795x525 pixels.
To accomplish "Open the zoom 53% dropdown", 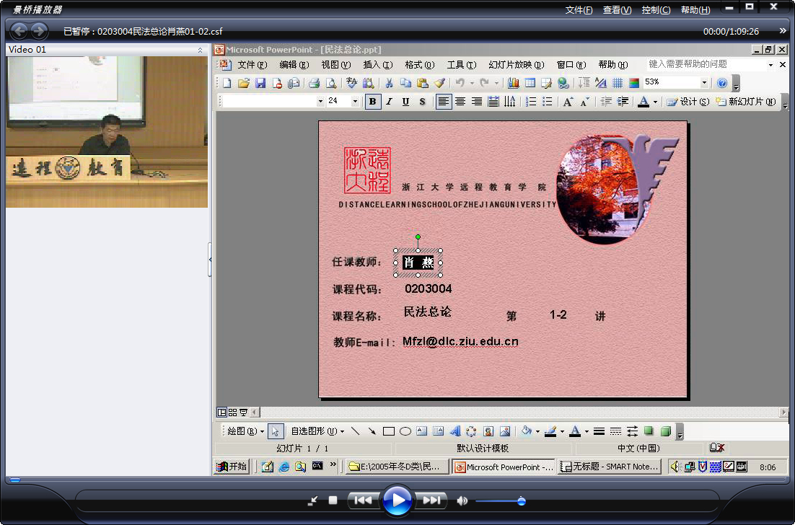I will pyautogui.click(x=704, y=82).
